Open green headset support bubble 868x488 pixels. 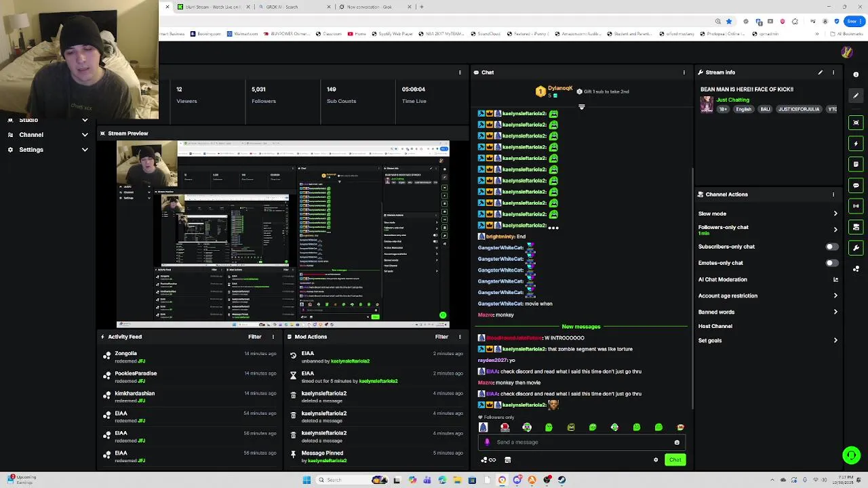click(x=851, y=455)
